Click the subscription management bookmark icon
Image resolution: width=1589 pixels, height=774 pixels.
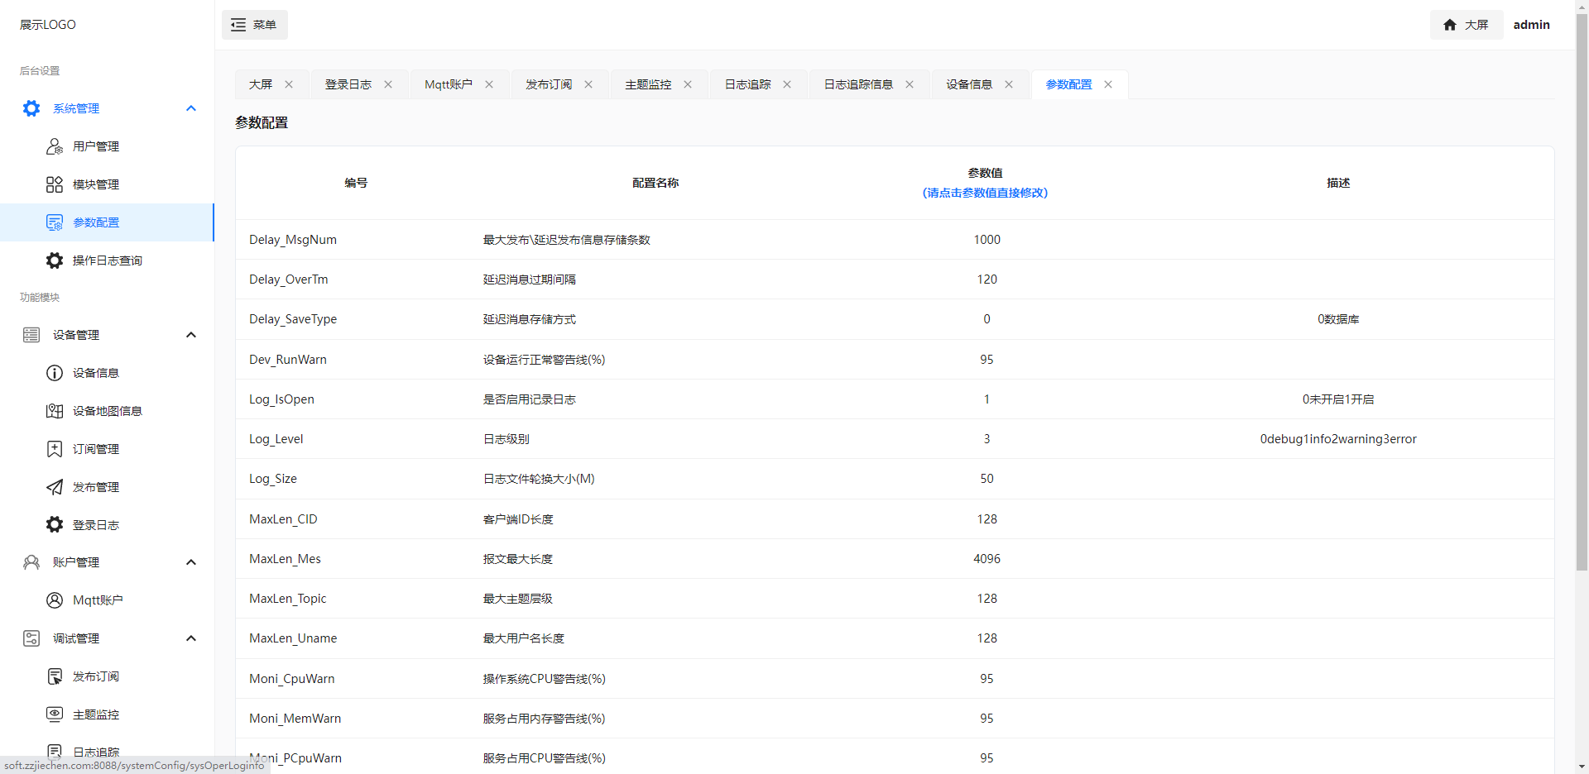[55, 449]
